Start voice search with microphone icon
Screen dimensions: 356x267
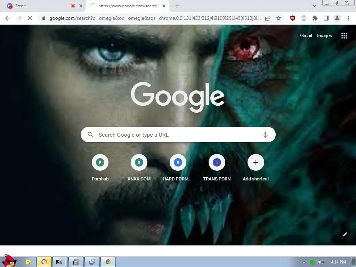pyautogui.click(x=265, y=135)
